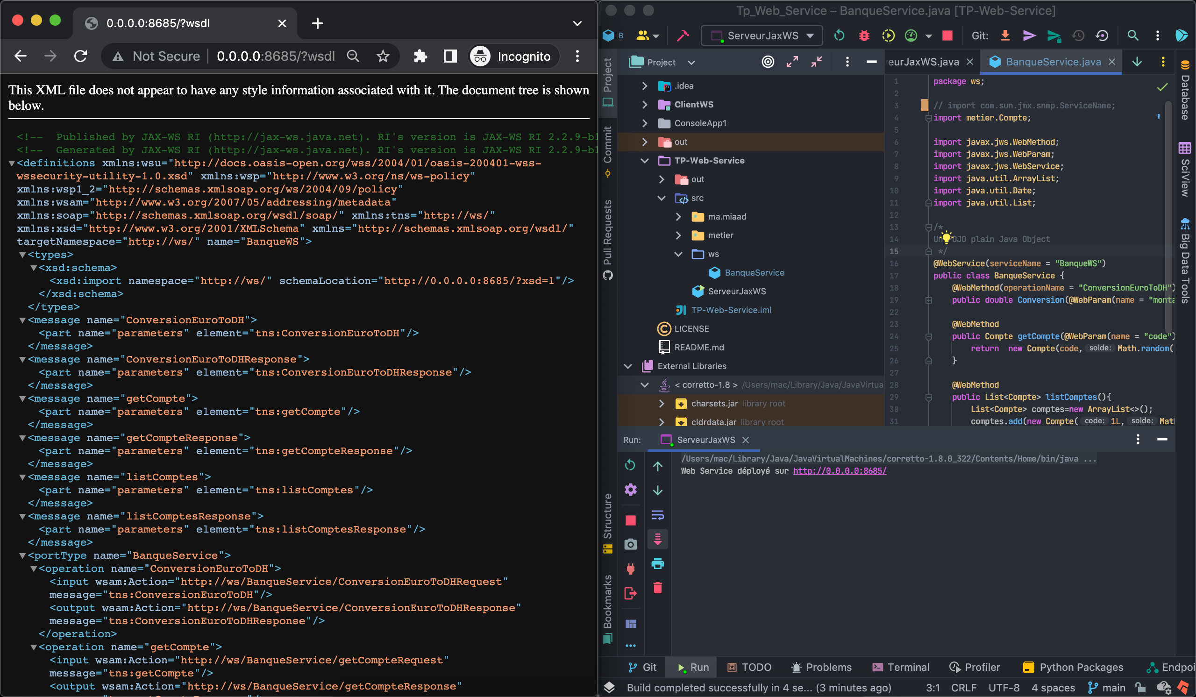Collapse the portType XML node
This screenshot has width=1196, height=697.
click(x=22, y=555)
